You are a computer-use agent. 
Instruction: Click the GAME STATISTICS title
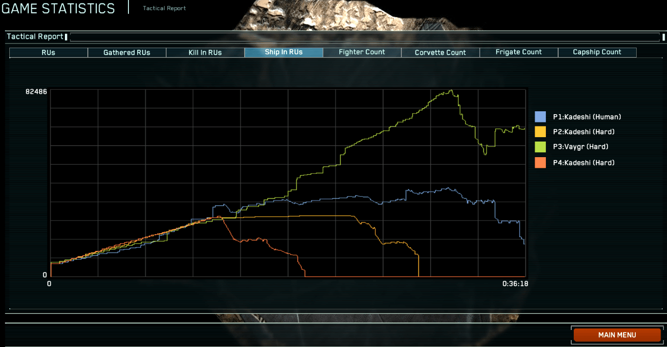(x=58, y=8)
